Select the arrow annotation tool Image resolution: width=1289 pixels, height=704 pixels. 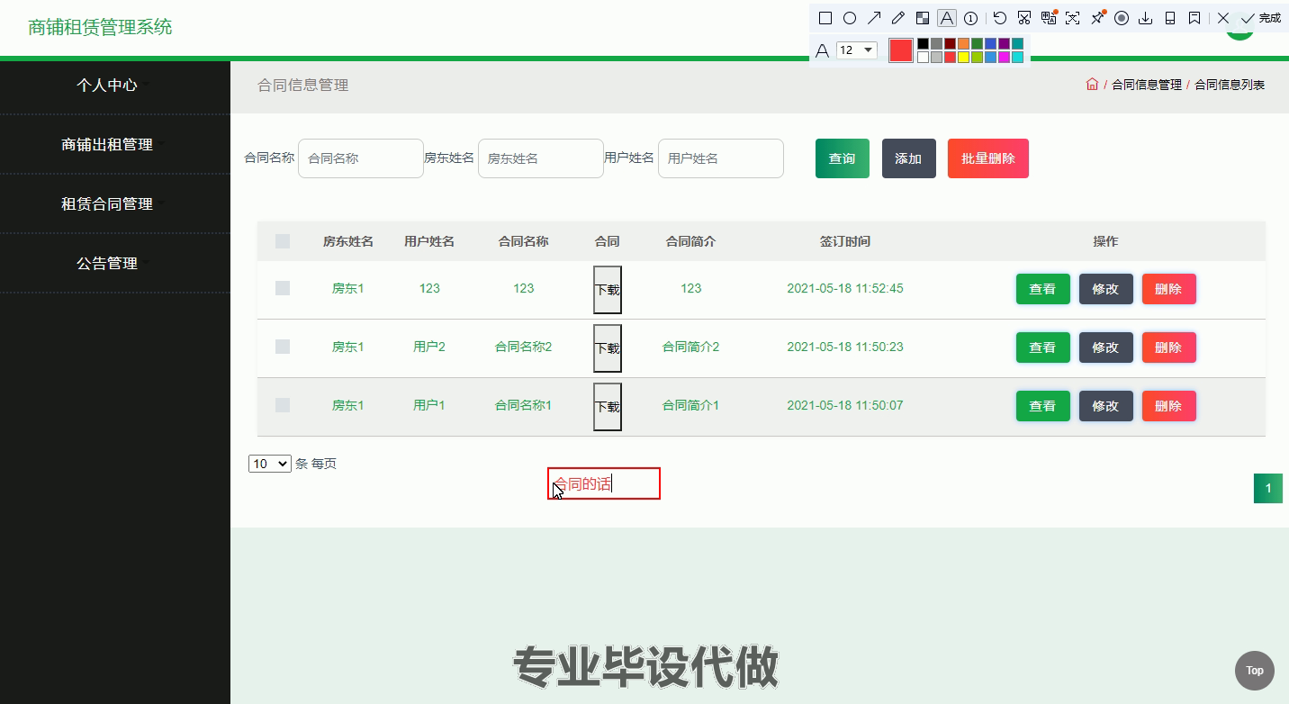click(x=873, y=18)
